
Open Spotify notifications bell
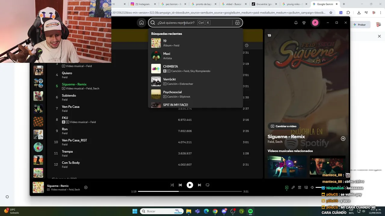[x=296, y=23]
